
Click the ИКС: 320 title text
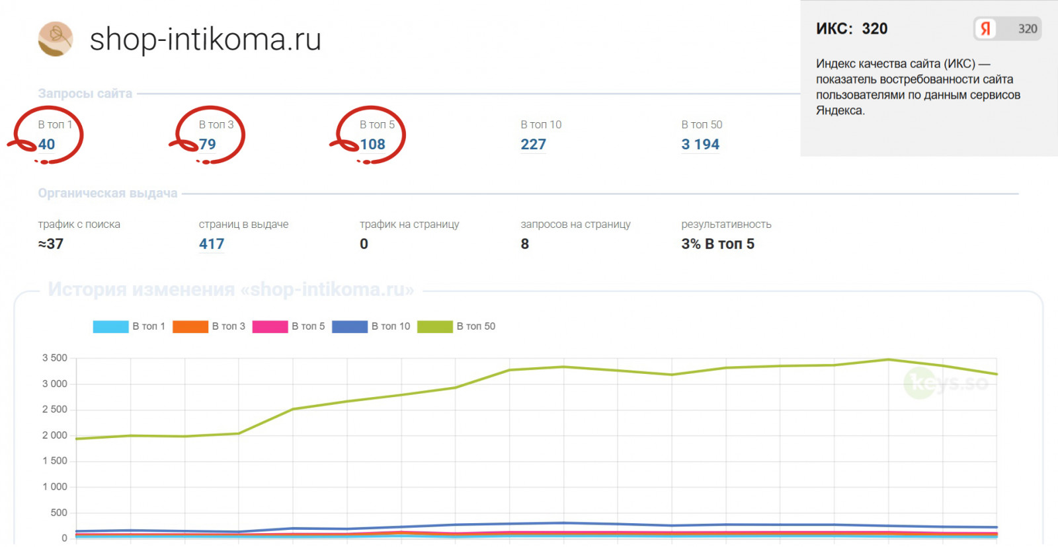[852, 28]
